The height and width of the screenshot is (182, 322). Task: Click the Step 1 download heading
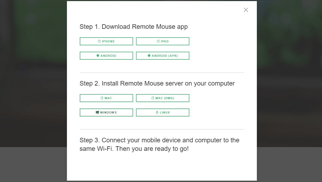(134, 27)
